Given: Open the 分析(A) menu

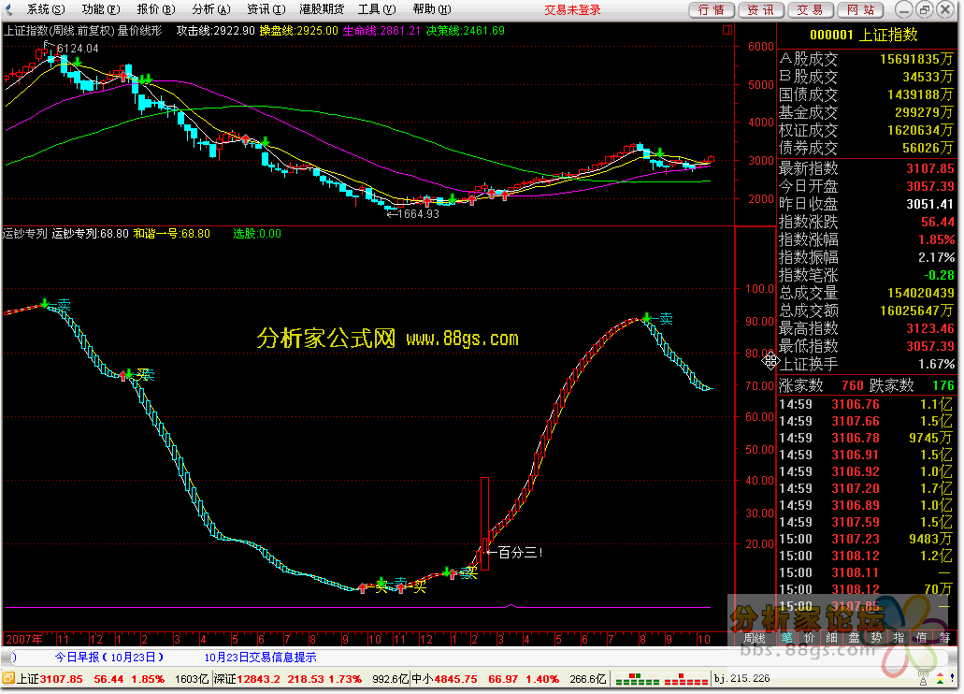Looking at the screenshot, I should coord(211,9).
